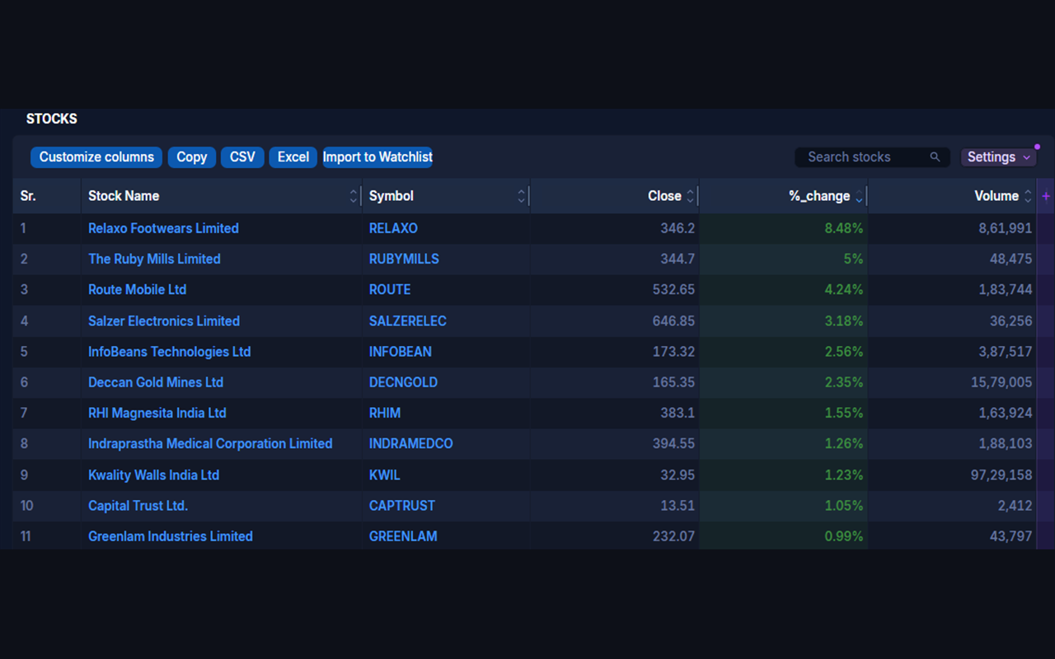Select close price 646.85
Image resolution: width=1055 pixels, height=659 pixels.
click(x=673, y=321)
